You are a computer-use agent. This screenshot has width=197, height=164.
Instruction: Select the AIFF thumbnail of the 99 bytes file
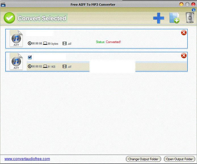[x=16, y=38]
